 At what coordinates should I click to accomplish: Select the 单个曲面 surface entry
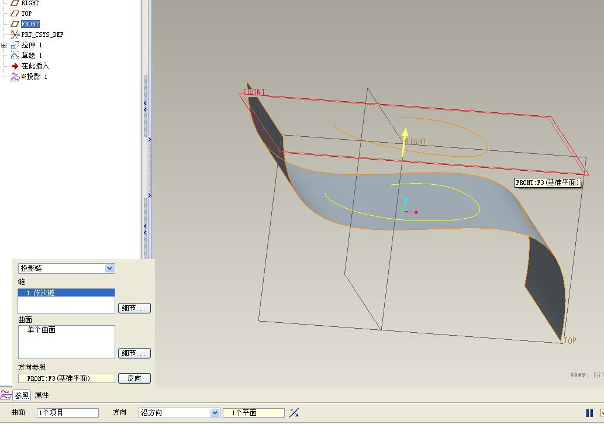coord(41,330)
